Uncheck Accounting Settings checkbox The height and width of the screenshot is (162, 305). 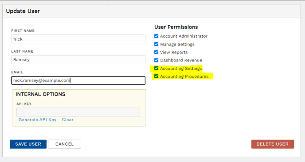156,68
